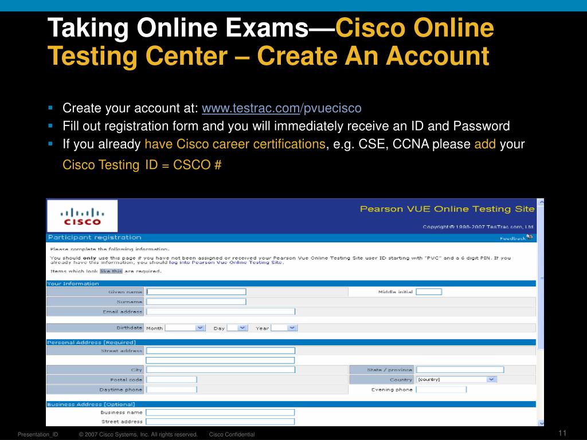Open the Birthdate Year dropdown
The height and width of the screenshot is (440, 587).
pyautogui.click(x=284, y=328)
